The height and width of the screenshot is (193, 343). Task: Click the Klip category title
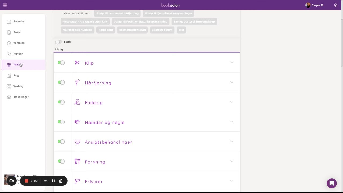pyautogui.click(x=89, y=63)
